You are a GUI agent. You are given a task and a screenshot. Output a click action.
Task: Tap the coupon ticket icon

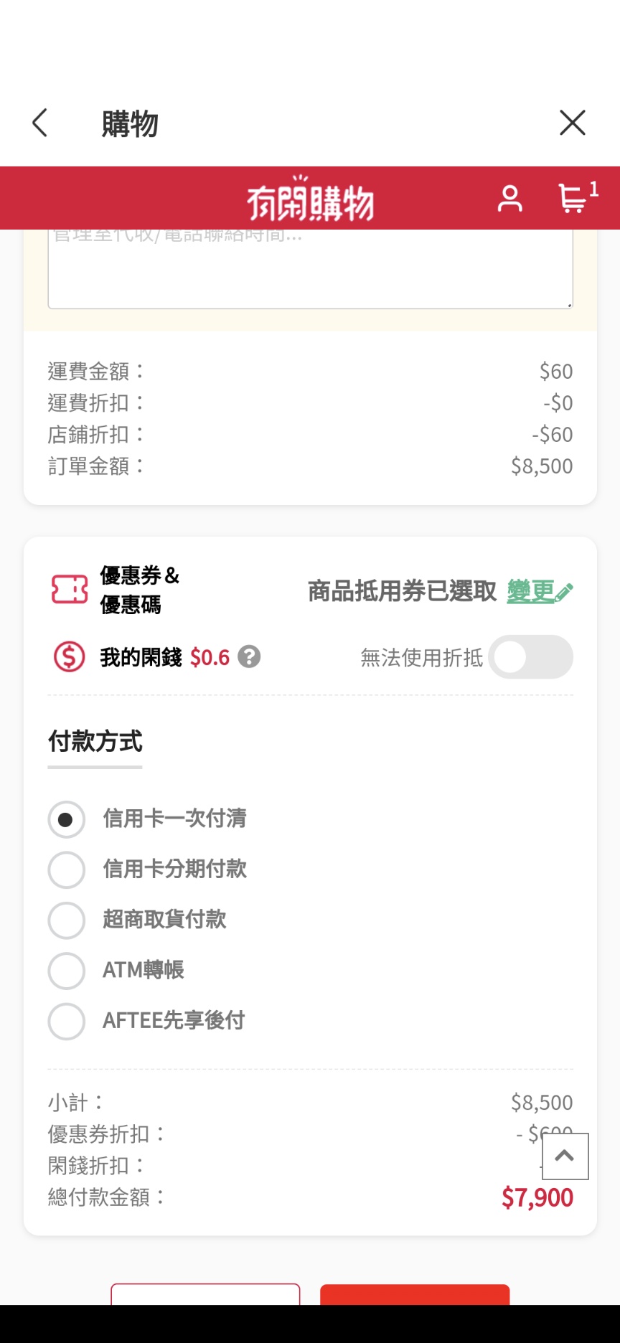click(x=70, y=590)
